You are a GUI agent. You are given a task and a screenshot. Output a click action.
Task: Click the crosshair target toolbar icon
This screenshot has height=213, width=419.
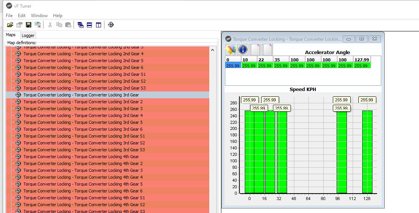(111, 25)
